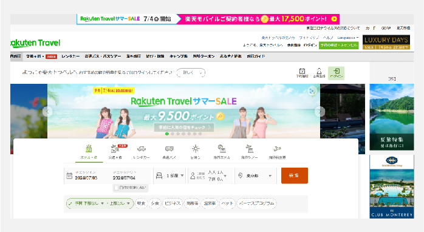Click the check-in date field
The width and height of the screenshot is (424, 232).
coord(86,176)
